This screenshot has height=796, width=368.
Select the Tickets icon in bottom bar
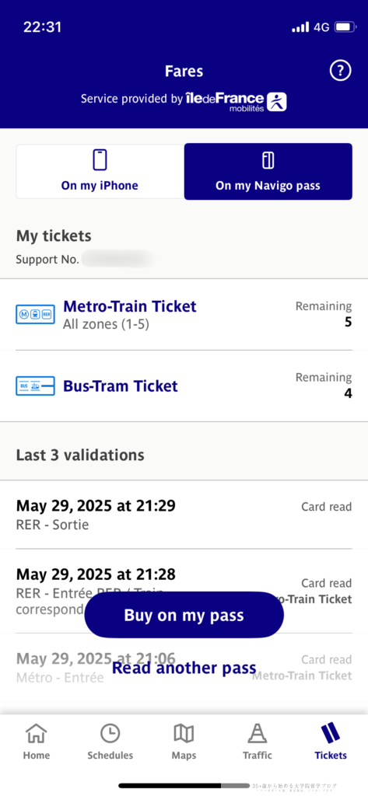pos(331,733)
